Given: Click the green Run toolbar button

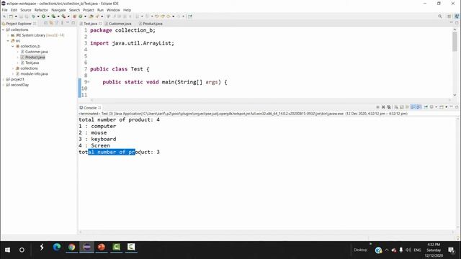Looking at the screenshot, I should click(43, 17).
